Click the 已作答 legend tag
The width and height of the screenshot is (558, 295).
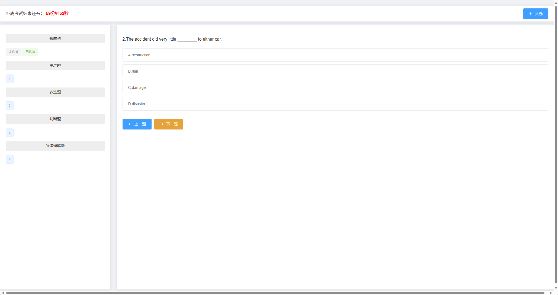tap(30, 52)
